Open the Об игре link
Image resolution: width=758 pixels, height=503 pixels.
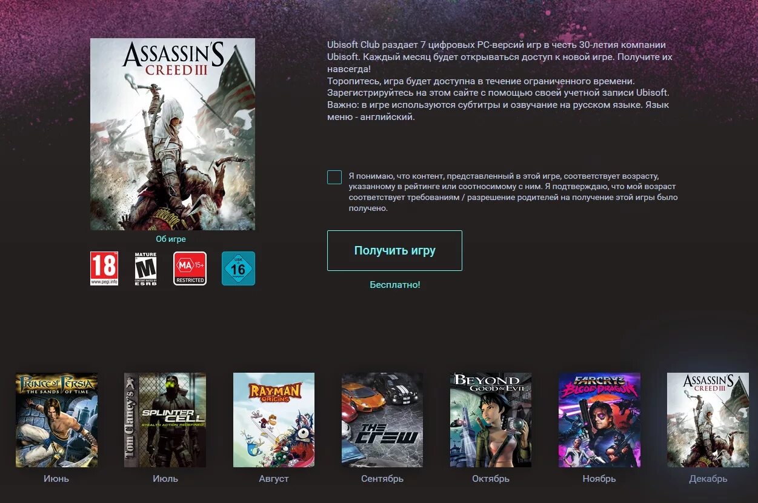171,239
